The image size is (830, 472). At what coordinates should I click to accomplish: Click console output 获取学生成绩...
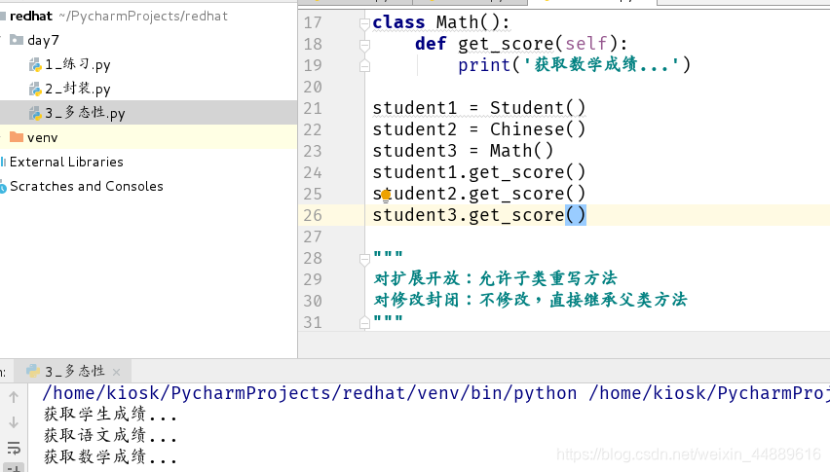pyautogui.click(x=110, y=415)
